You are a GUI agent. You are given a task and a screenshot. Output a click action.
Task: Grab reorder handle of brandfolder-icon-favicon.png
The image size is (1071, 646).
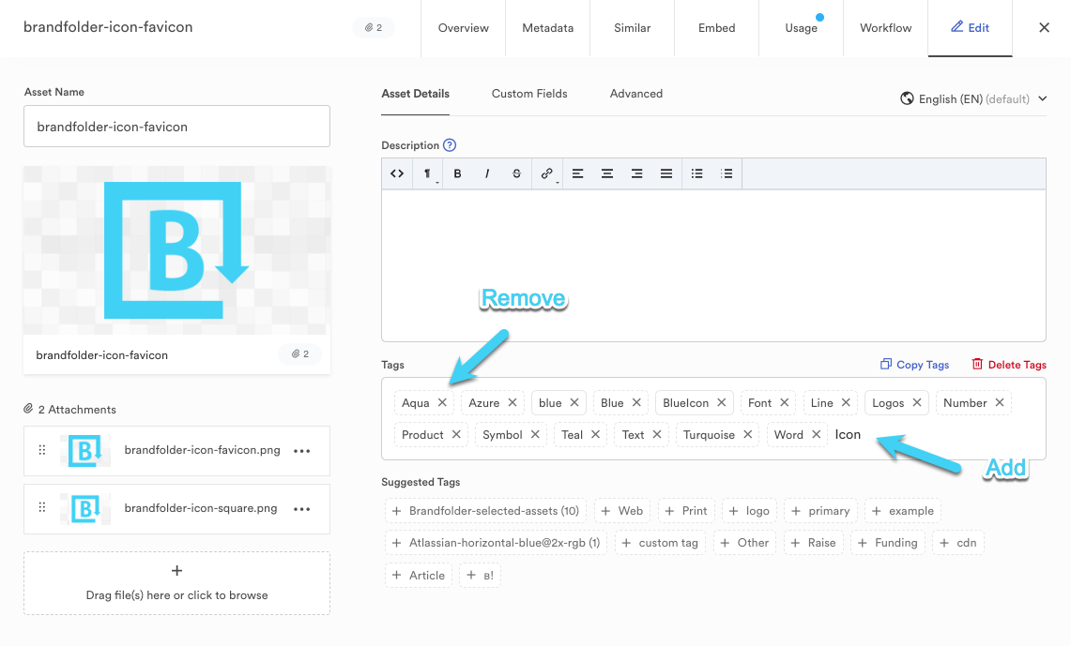coord(42,450)
